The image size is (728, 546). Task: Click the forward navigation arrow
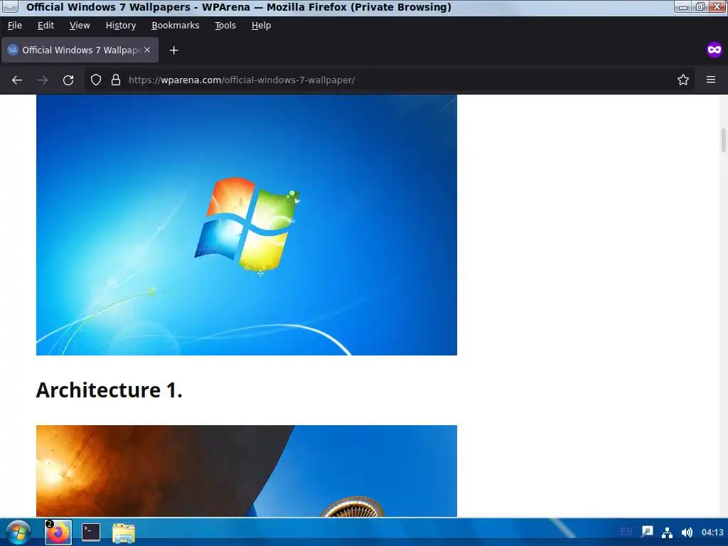pos(43,80)
